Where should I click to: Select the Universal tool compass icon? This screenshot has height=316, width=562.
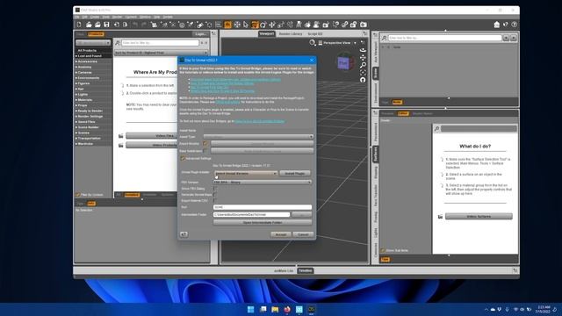(x=237, y=25)
